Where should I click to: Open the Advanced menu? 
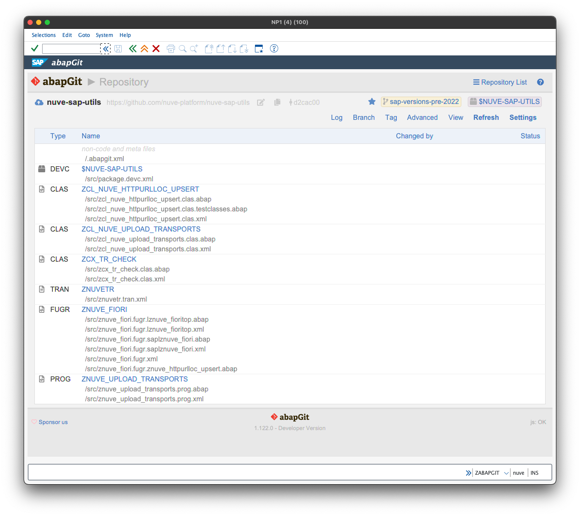[422, 118]
